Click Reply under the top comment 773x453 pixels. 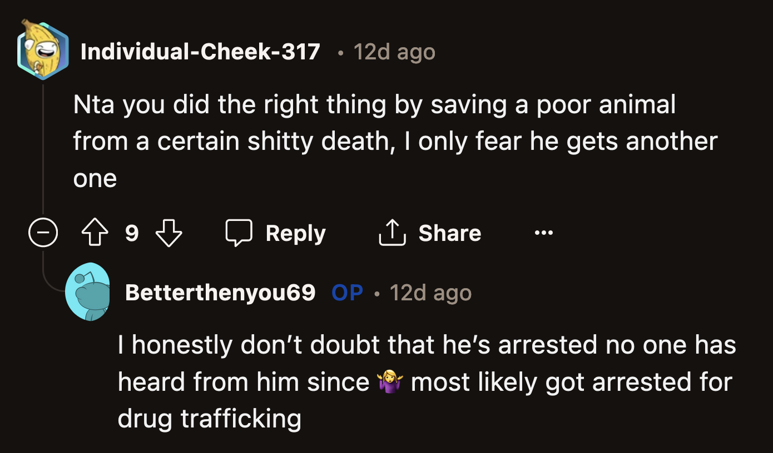coord(295,233)
